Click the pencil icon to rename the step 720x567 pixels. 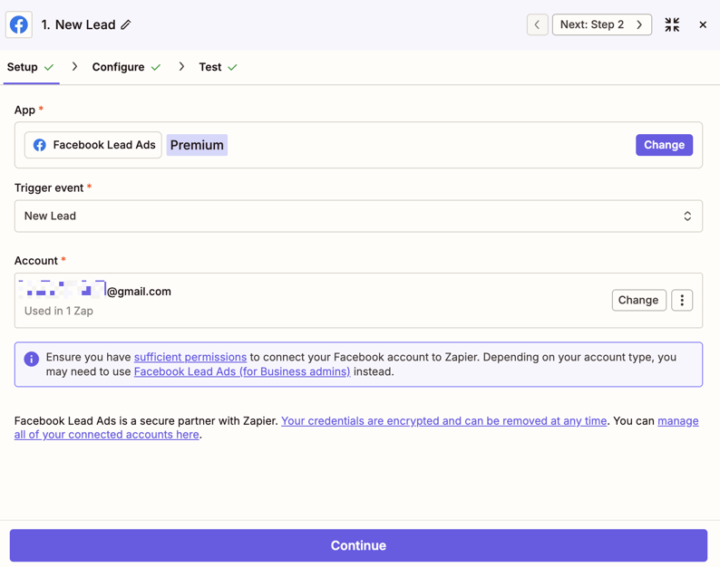click(126, 24)
